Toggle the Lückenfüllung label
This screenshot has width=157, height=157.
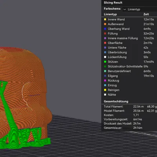coord(117,57)
